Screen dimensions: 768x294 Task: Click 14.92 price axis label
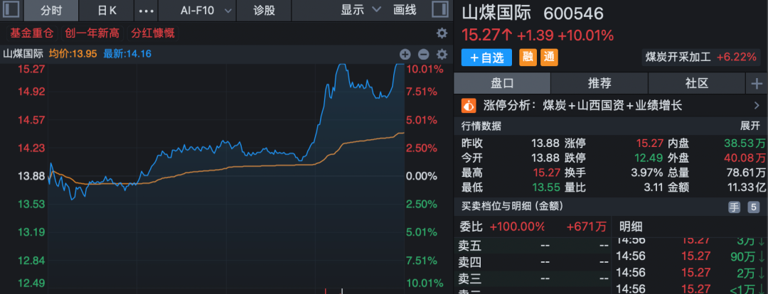[31, 92]
